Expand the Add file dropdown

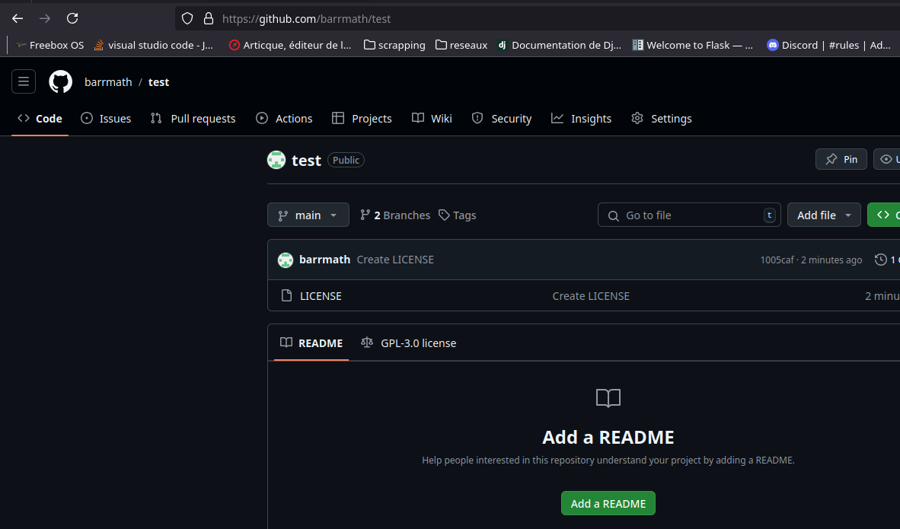pyautogui.click(x=824, y=215)
